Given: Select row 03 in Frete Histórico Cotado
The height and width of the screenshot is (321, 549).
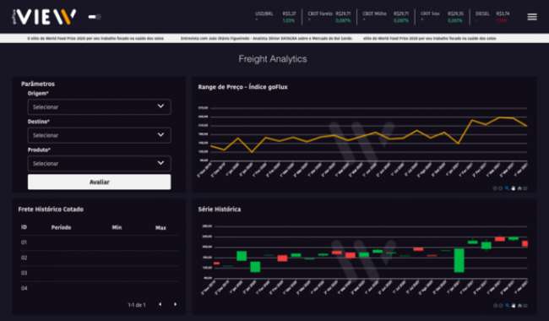Looking at the screenshot, I should click(x=99, y=273).
